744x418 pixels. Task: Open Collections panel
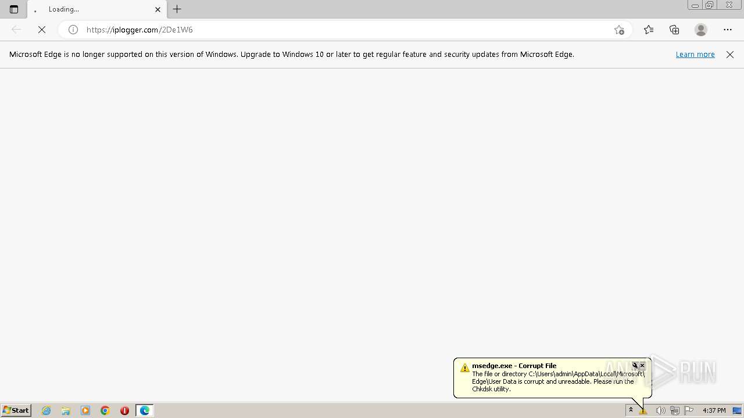point(674,30)
